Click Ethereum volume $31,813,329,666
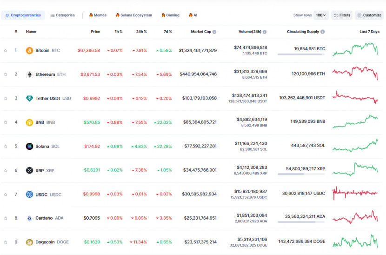Viewport: 386px width, 255px height. [250, 72]
